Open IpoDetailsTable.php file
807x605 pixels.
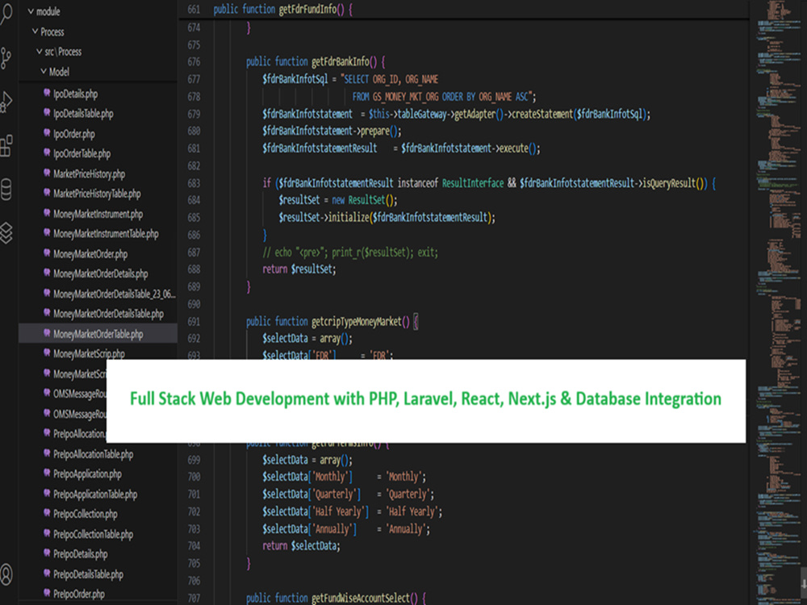tap(83, 114)
